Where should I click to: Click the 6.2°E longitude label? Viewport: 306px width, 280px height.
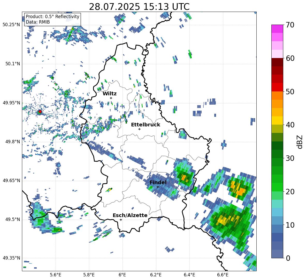156,275
